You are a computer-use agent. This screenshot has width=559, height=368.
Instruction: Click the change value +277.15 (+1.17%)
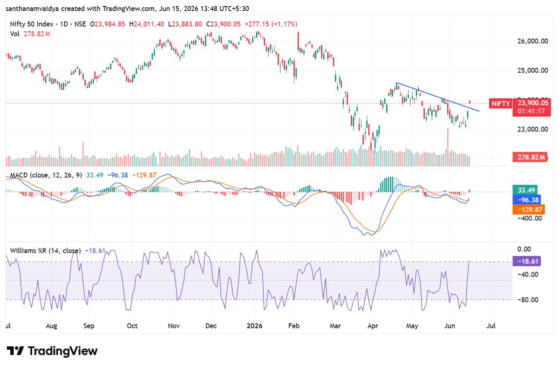point(270,24)
